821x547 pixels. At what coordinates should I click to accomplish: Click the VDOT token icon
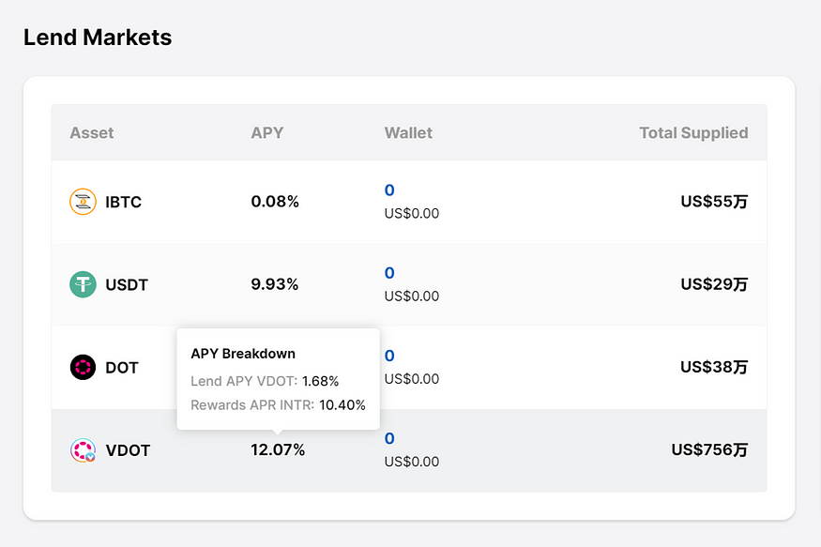click(x=84, y=450)
